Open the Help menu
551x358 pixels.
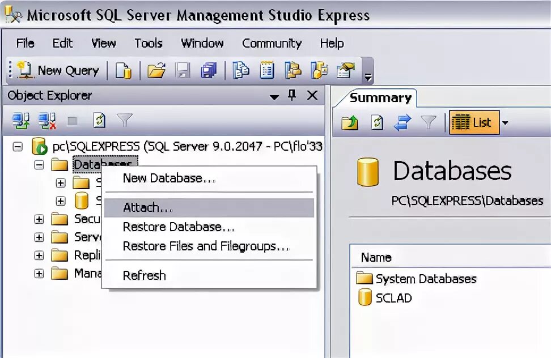click(332, 43)
